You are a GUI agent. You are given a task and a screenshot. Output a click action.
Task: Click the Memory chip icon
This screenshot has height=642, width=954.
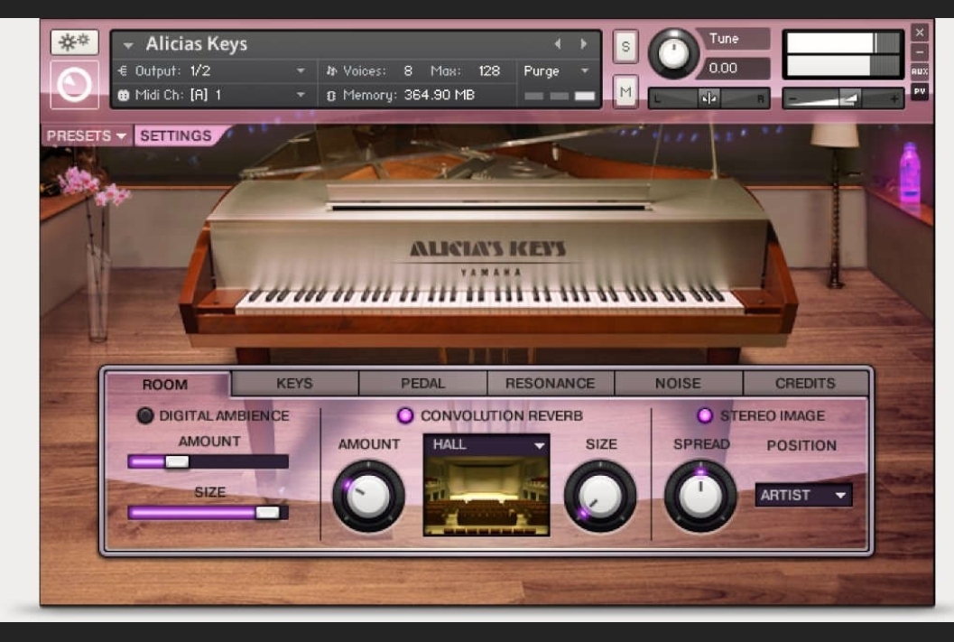[331, 96]
